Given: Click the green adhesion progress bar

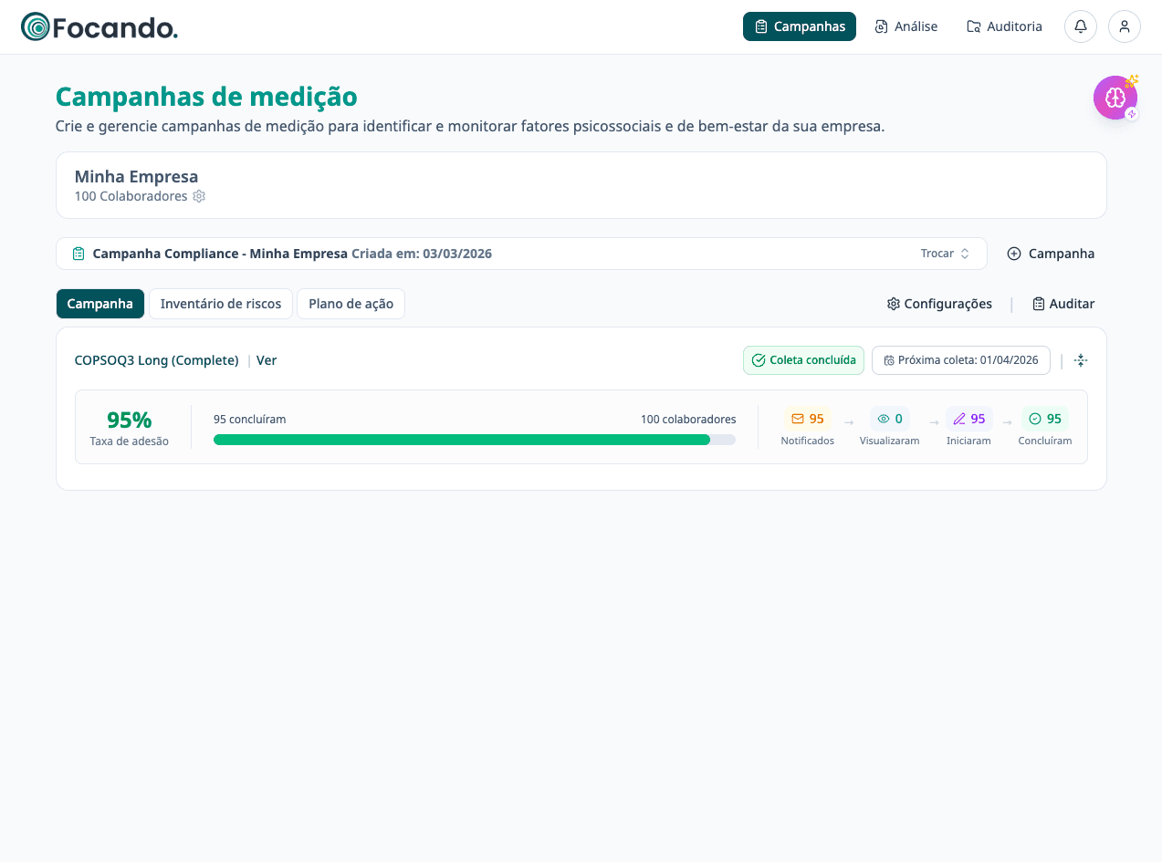Looking at the screenshot, I should pyautogui.click(x=461, y=440).
